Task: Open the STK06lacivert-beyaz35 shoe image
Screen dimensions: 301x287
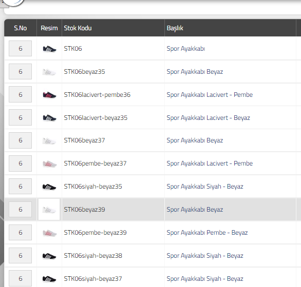Action: (49, 118)
